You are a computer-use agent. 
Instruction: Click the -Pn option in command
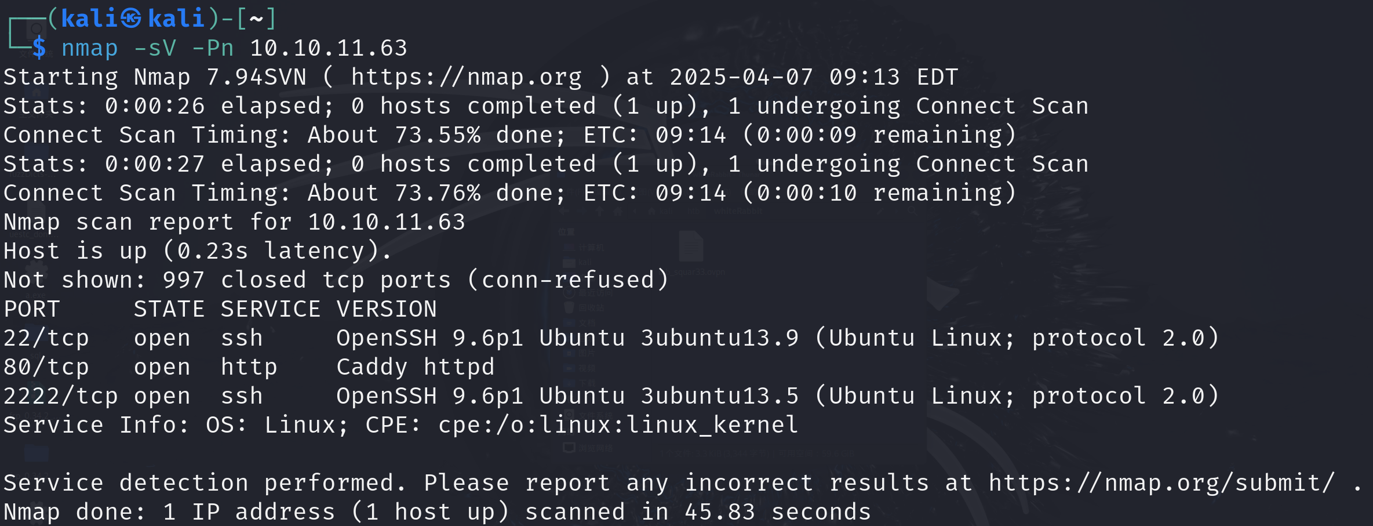213,48
